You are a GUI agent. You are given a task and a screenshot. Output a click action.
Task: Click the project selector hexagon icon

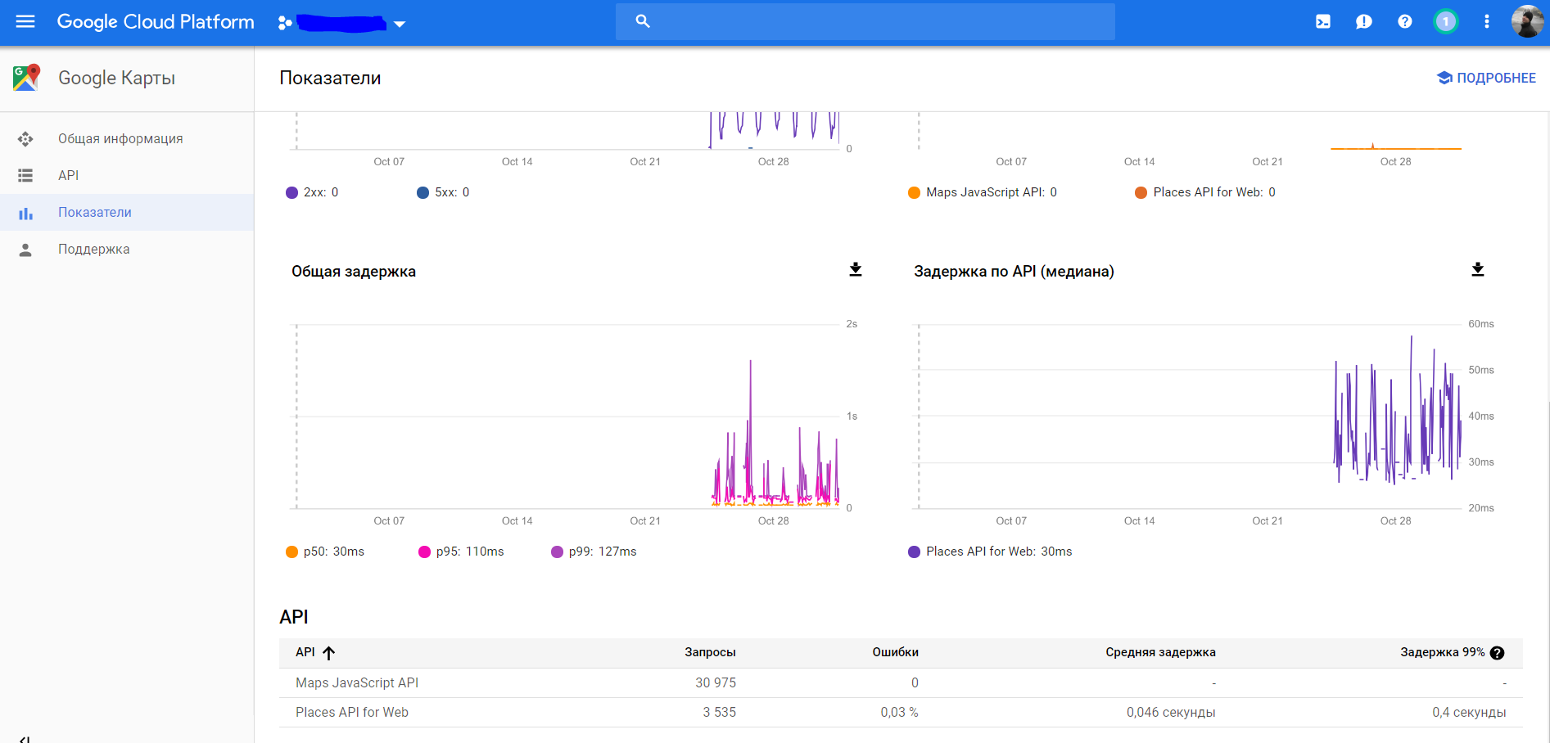pyautogui.click(x=285, y=23)
